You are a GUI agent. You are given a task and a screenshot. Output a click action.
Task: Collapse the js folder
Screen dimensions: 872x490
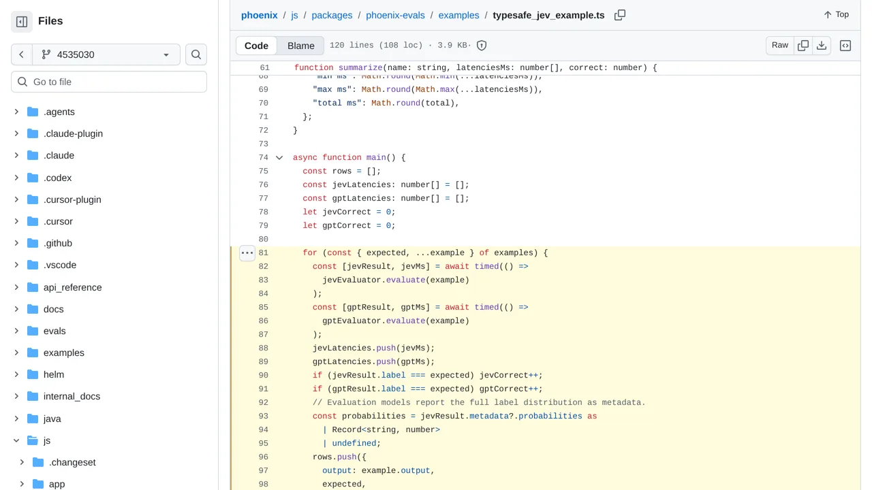click(16, 440)
